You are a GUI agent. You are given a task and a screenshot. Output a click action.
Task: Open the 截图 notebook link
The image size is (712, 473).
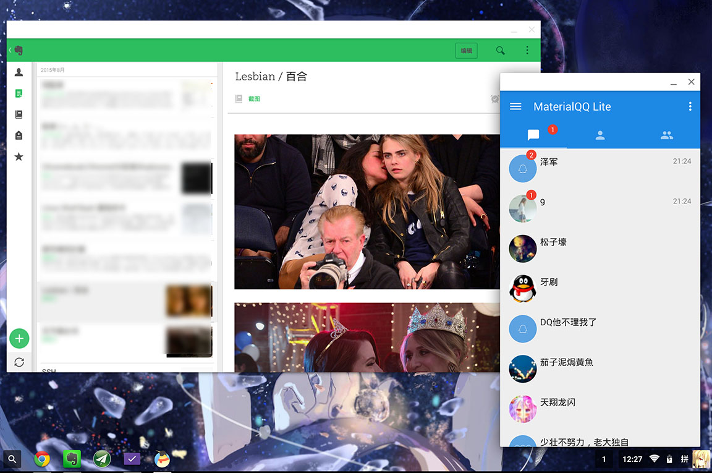254,99
